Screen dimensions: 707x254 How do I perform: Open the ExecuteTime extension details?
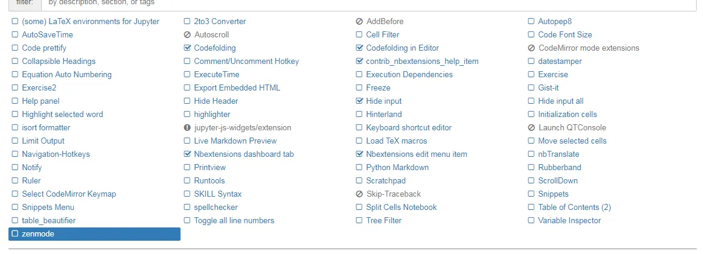click(x=216, y=75)
